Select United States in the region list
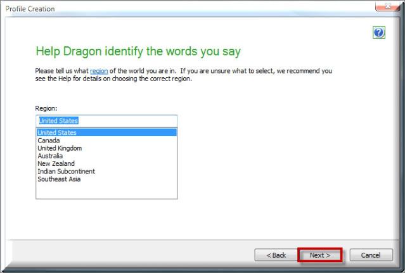Viewport: 405px width, 273px height. (x=106, y=132)
